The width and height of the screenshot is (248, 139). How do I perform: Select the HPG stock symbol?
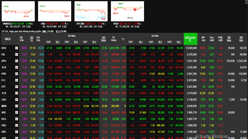coord(4,61)
